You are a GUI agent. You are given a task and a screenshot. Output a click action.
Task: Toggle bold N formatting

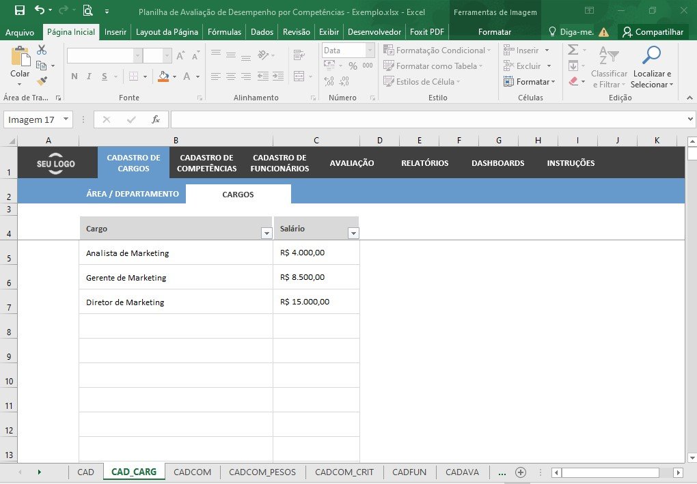pos(74,76)
